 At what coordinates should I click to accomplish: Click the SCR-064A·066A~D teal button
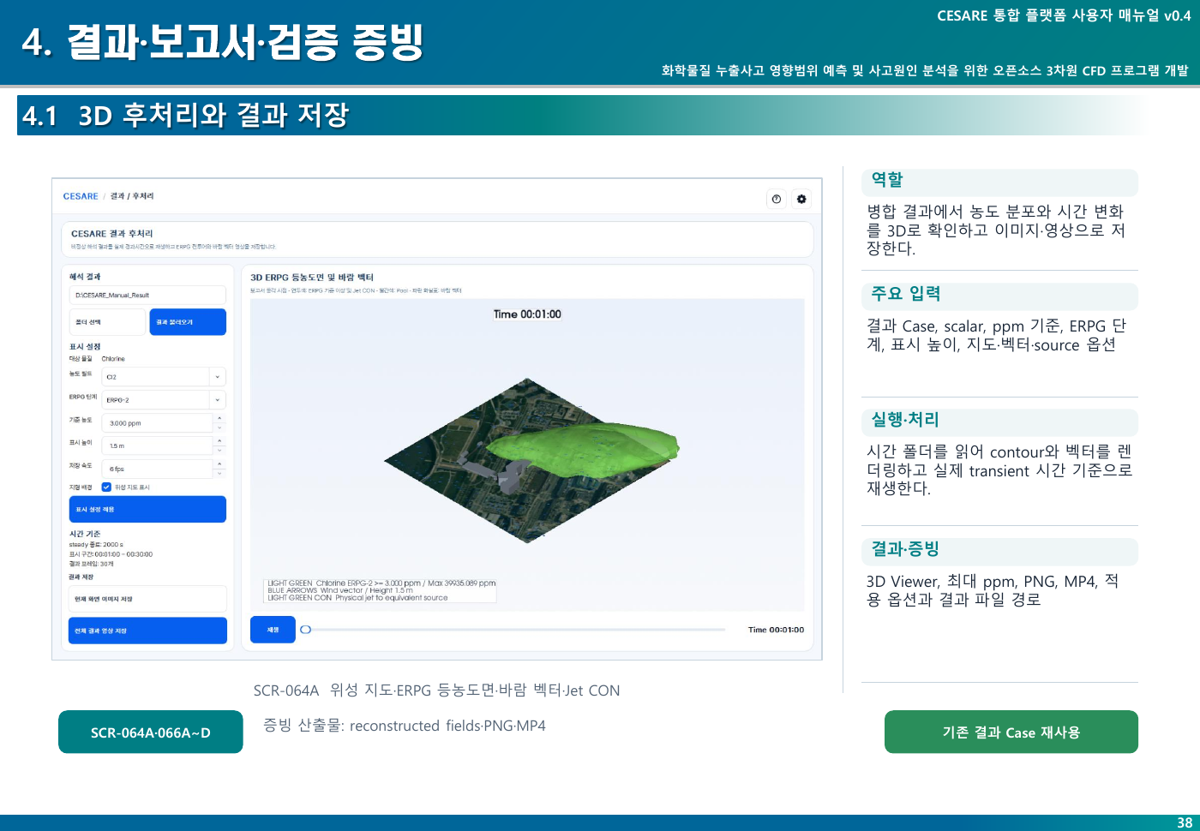151,732
